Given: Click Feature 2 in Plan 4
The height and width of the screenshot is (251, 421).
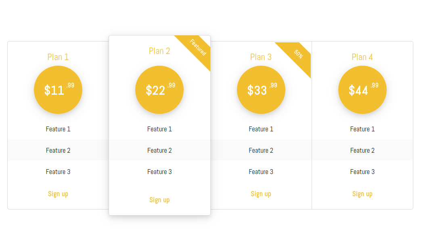Looking at the screenshot, I should (x=362, y=151).
